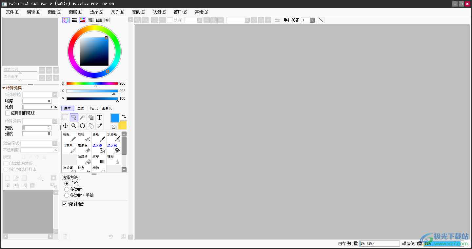Screen dimensions: 472x249
Task: Select the rotate view tool
Action: point(83,126)
